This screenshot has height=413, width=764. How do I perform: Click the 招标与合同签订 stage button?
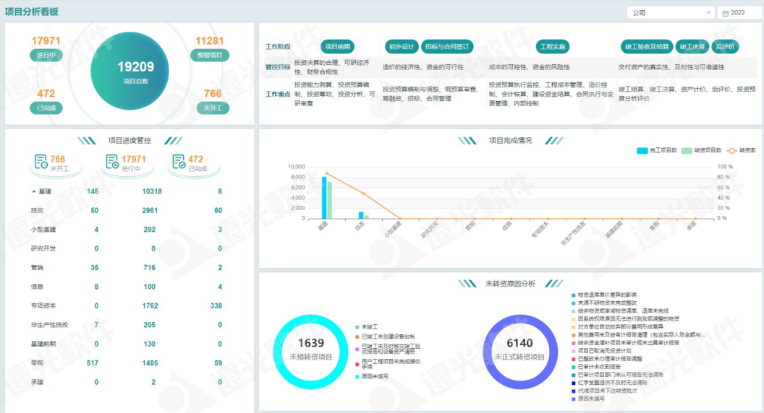point(446,47)
